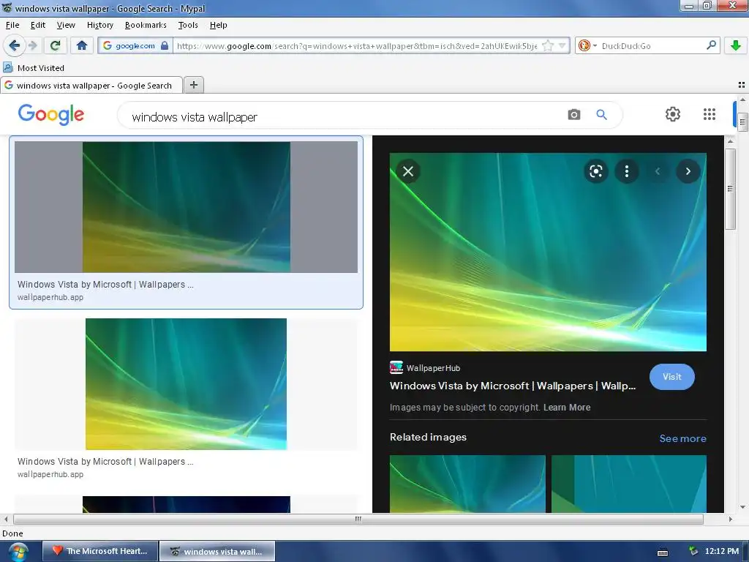The width and height of the screenshot is (749, 562).
Task: Click the second result wallpaperhub.app text
Action: [x=50, y=474]
